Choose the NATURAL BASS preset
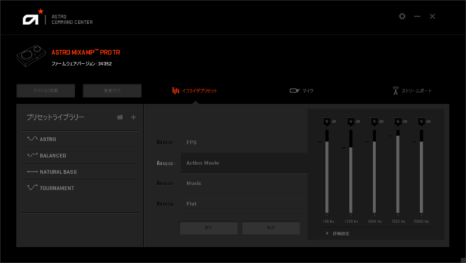This screenshot has width=466, height=263. (81, 172)
